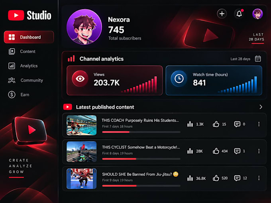Click the 'First 7 days 18 hours' text
This screenshot has height=203, width=271.
click(117, 126)
